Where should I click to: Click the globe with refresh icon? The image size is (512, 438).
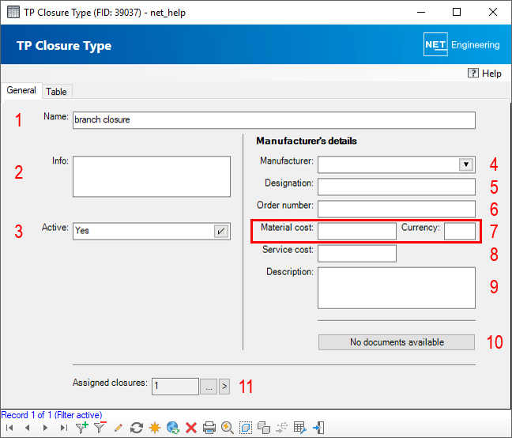pos(173,428)
